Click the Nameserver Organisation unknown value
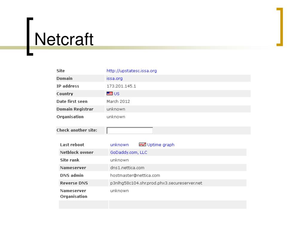Viewport: 306px width, 229px height. point(120,191)
